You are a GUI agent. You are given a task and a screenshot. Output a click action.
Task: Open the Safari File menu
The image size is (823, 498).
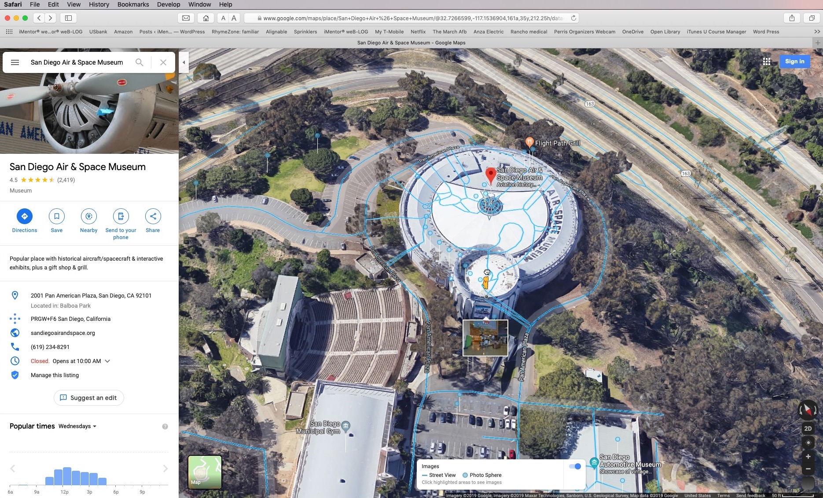(x=35, y=4)
